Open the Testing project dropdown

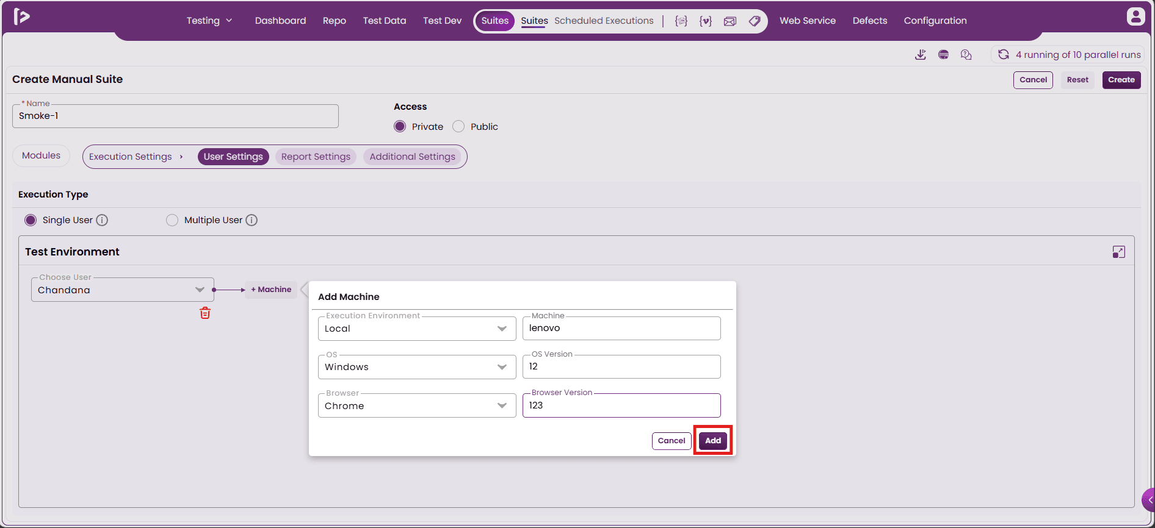(x=209, y=21)
